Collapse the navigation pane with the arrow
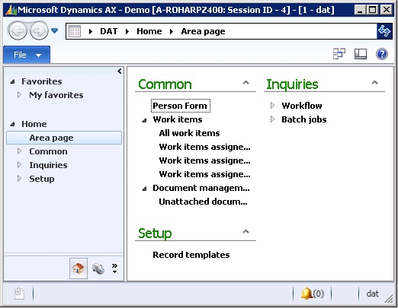Image resolution: width=398 pixels, height=308 pixels. tap(120, 71)
